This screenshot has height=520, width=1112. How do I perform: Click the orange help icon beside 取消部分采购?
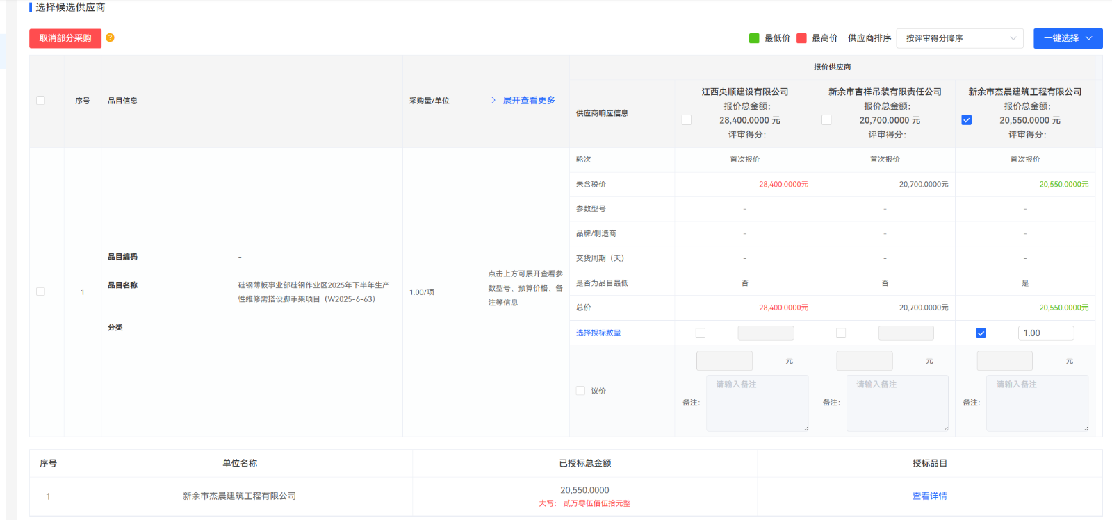[x=110, y=37]
